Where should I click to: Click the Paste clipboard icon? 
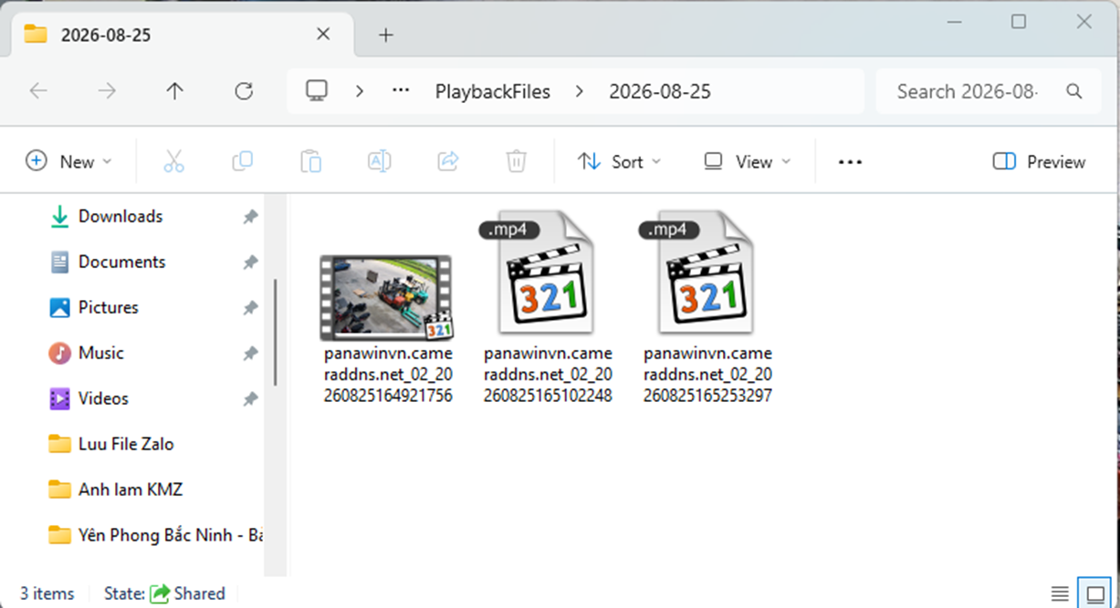310,162
